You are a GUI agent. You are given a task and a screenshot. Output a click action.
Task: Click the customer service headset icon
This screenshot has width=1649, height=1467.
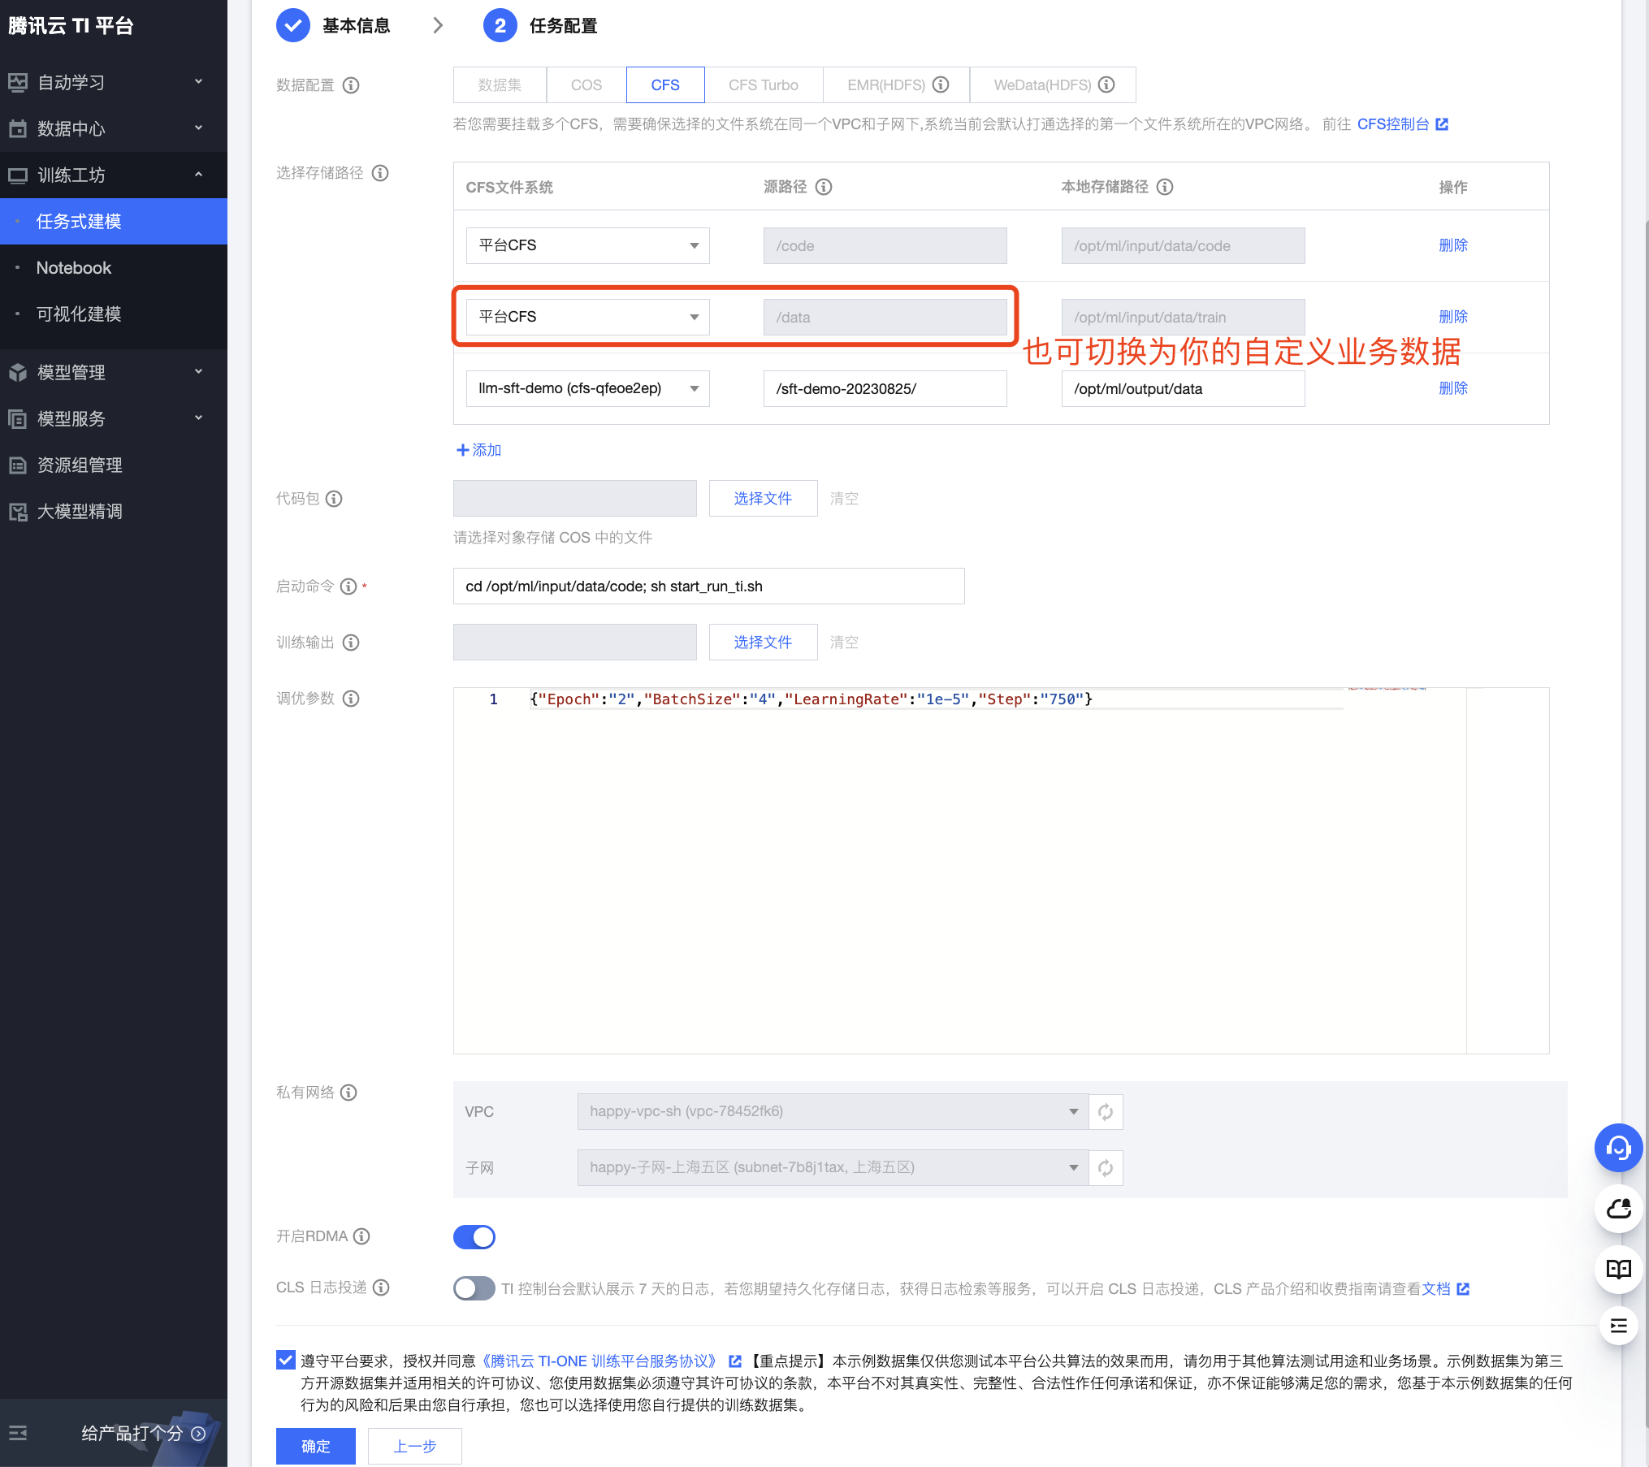point(1618,1147)
